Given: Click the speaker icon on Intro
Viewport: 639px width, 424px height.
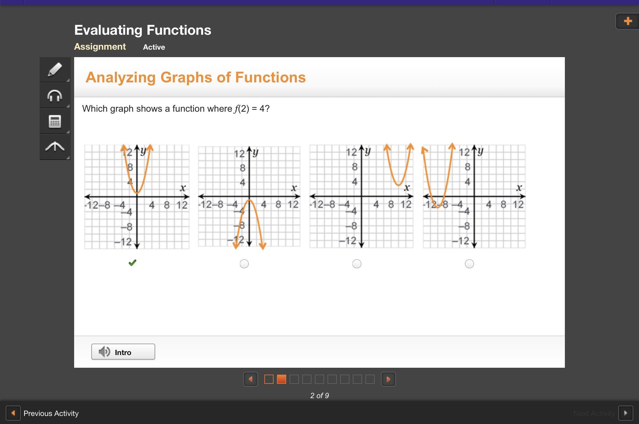Looking at the screenshot, I should pos(104,352).
